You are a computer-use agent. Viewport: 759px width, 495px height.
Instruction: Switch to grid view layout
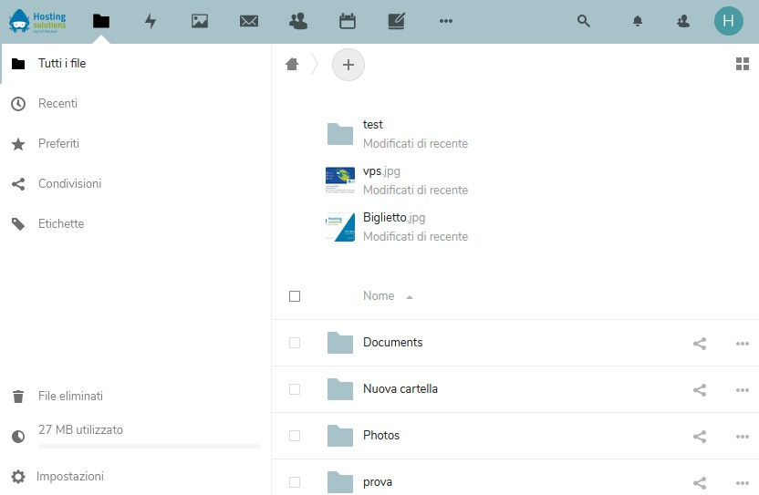(742, 64)
